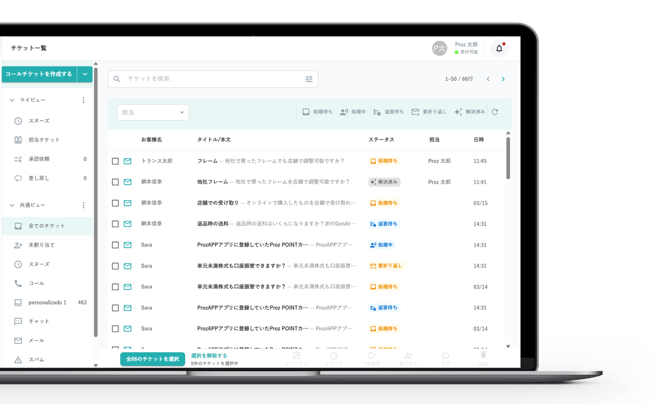This screenshot has width=654, height=404.
Task: Open 担当チケット view
Action: coord(47,140)
